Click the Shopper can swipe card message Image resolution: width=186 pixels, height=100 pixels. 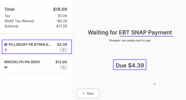tap(130, 40)
